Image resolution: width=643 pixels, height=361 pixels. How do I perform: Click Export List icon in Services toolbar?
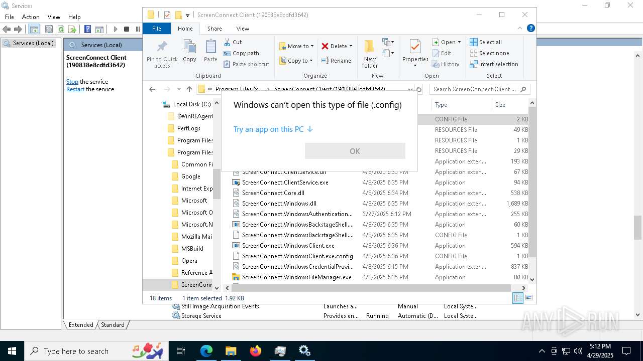click(x=72, y=30)
